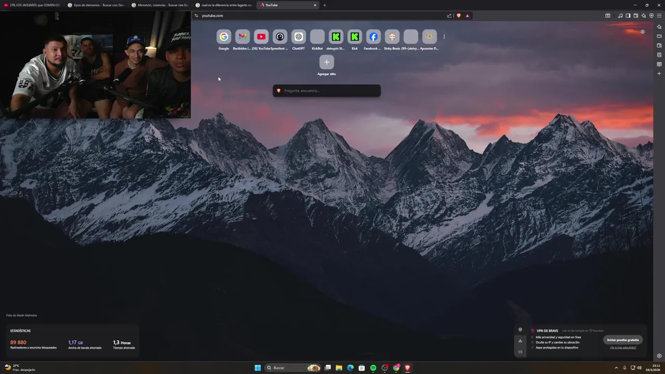The width and height of the screenshot is (665, 374).
Task: Click the site settings icon left of youtube.com
Action: [196, 16]
